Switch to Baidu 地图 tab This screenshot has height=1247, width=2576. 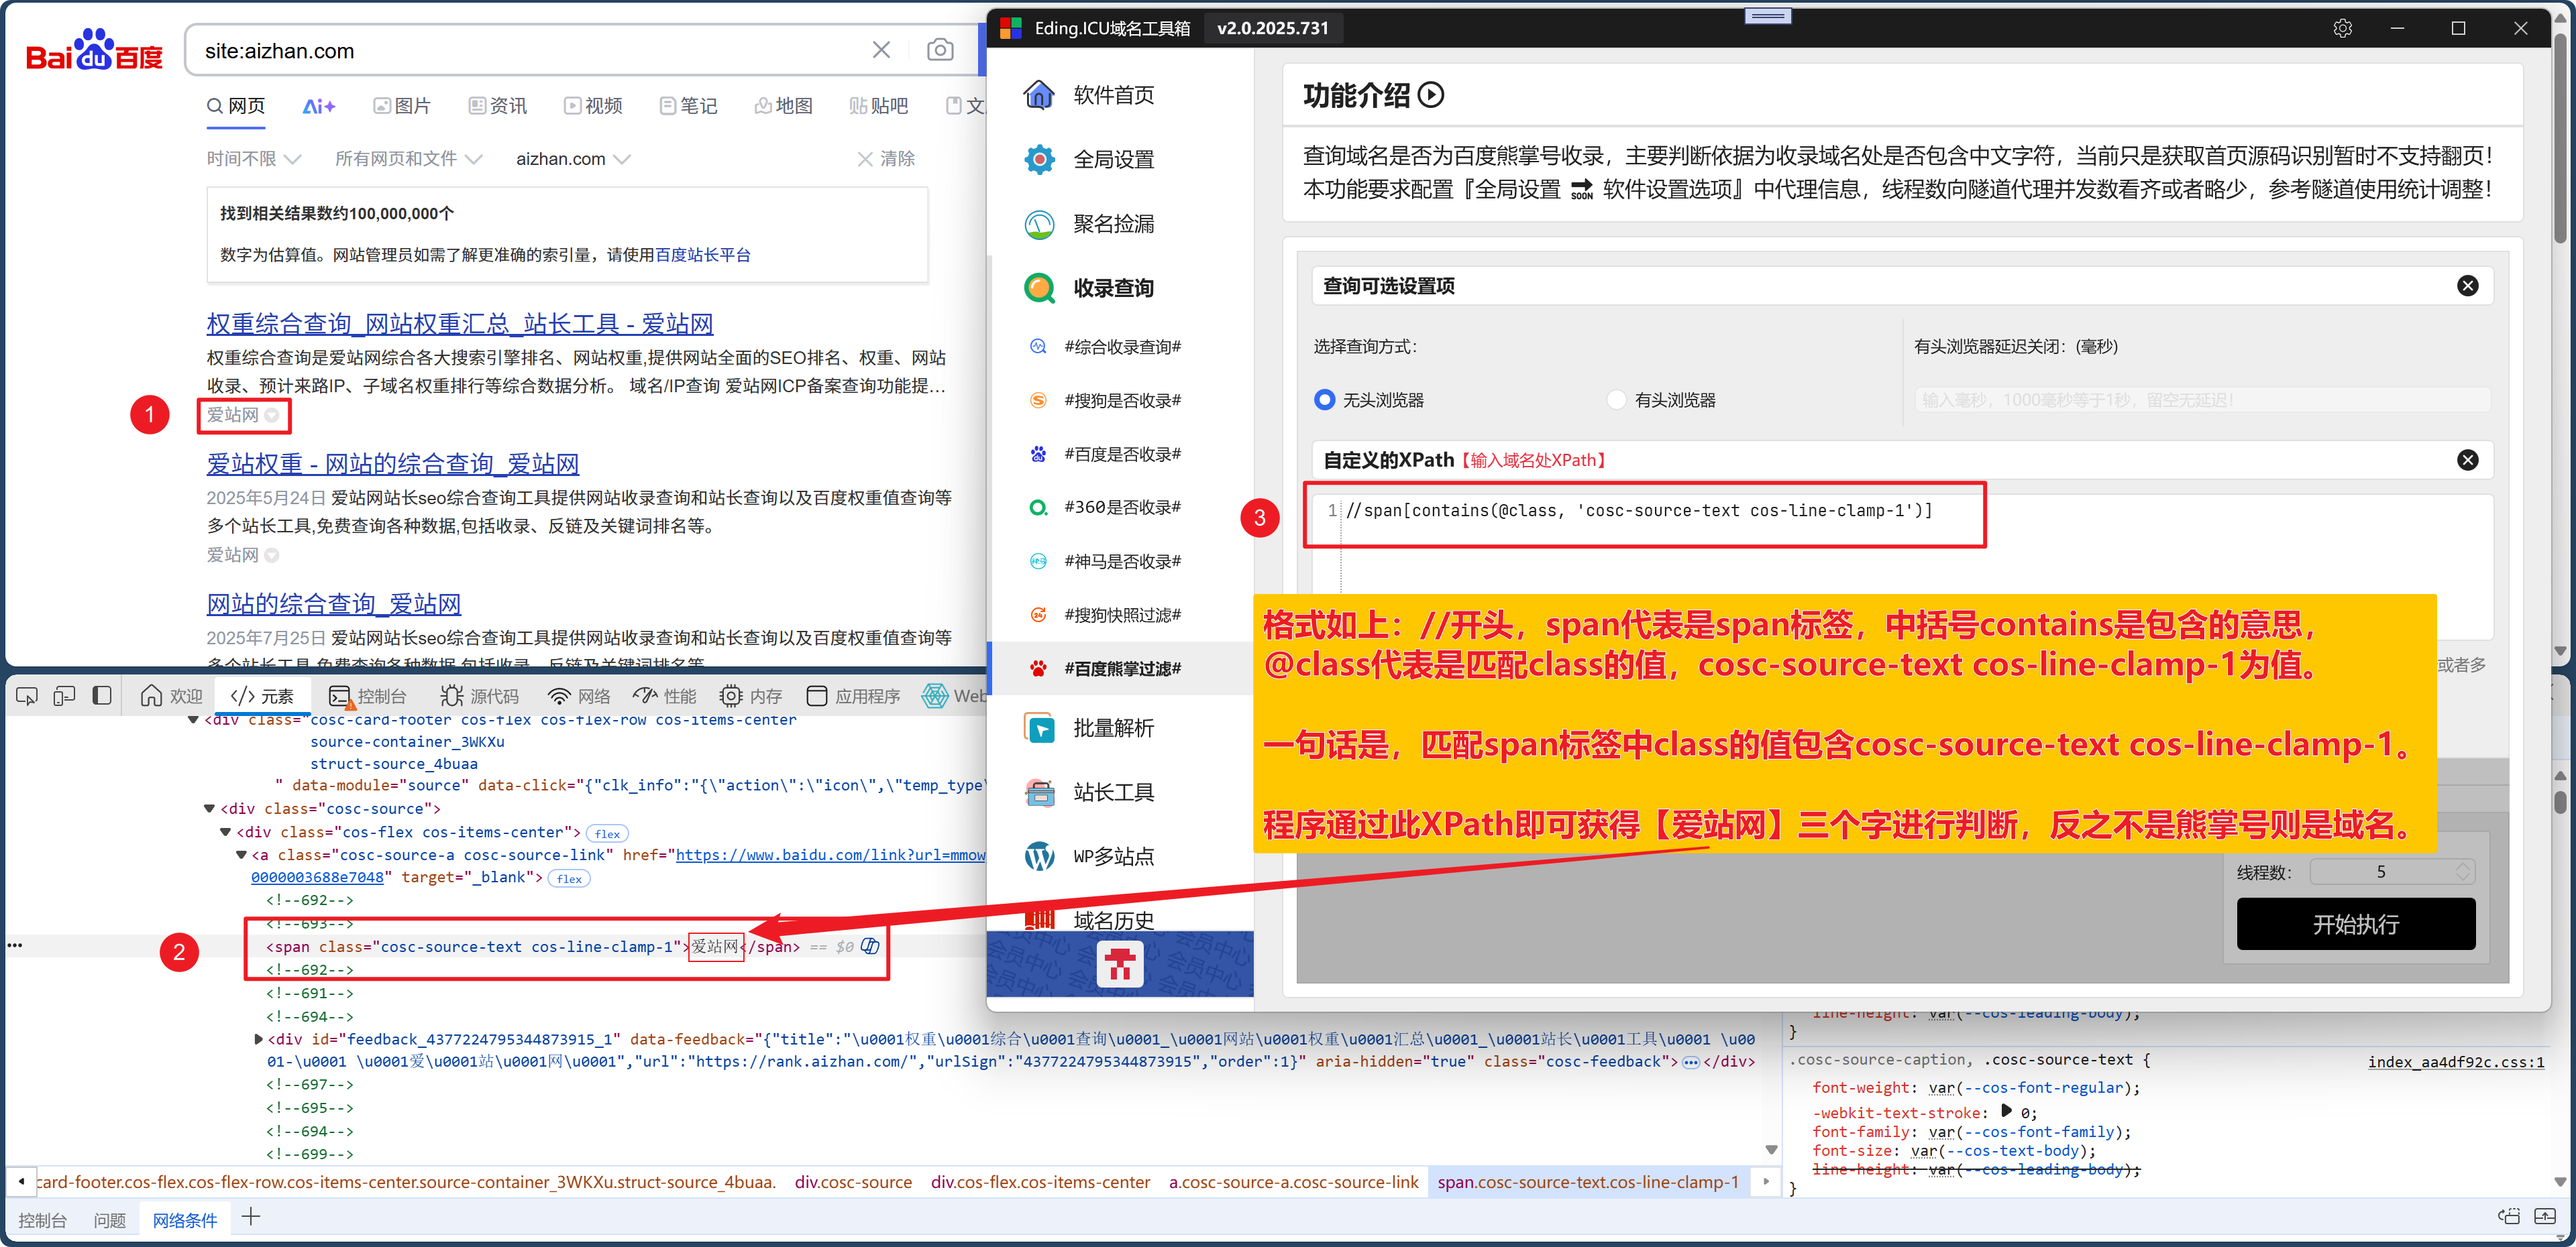(784, 106)
